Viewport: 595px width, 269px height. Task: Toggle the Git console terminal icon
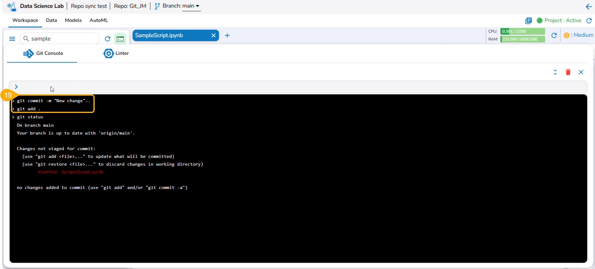point(120,39)
